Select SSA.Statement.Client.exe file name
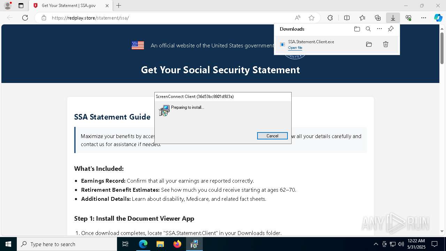 (311, 42)
